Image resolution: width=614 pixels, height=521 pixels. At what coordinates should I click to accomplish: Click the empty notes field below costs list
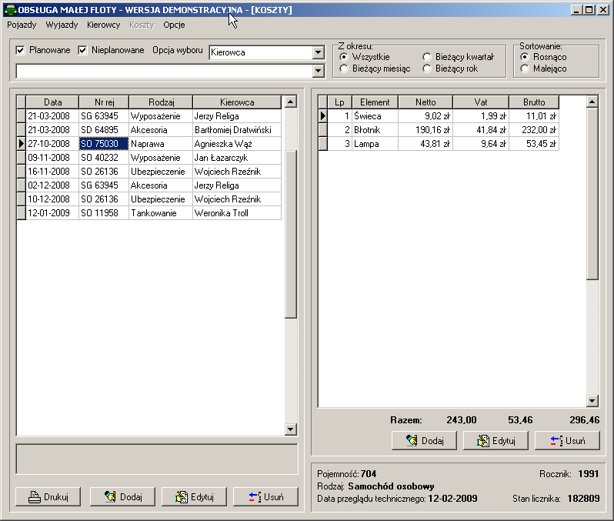pyautogui.click(x=157, y=459)
